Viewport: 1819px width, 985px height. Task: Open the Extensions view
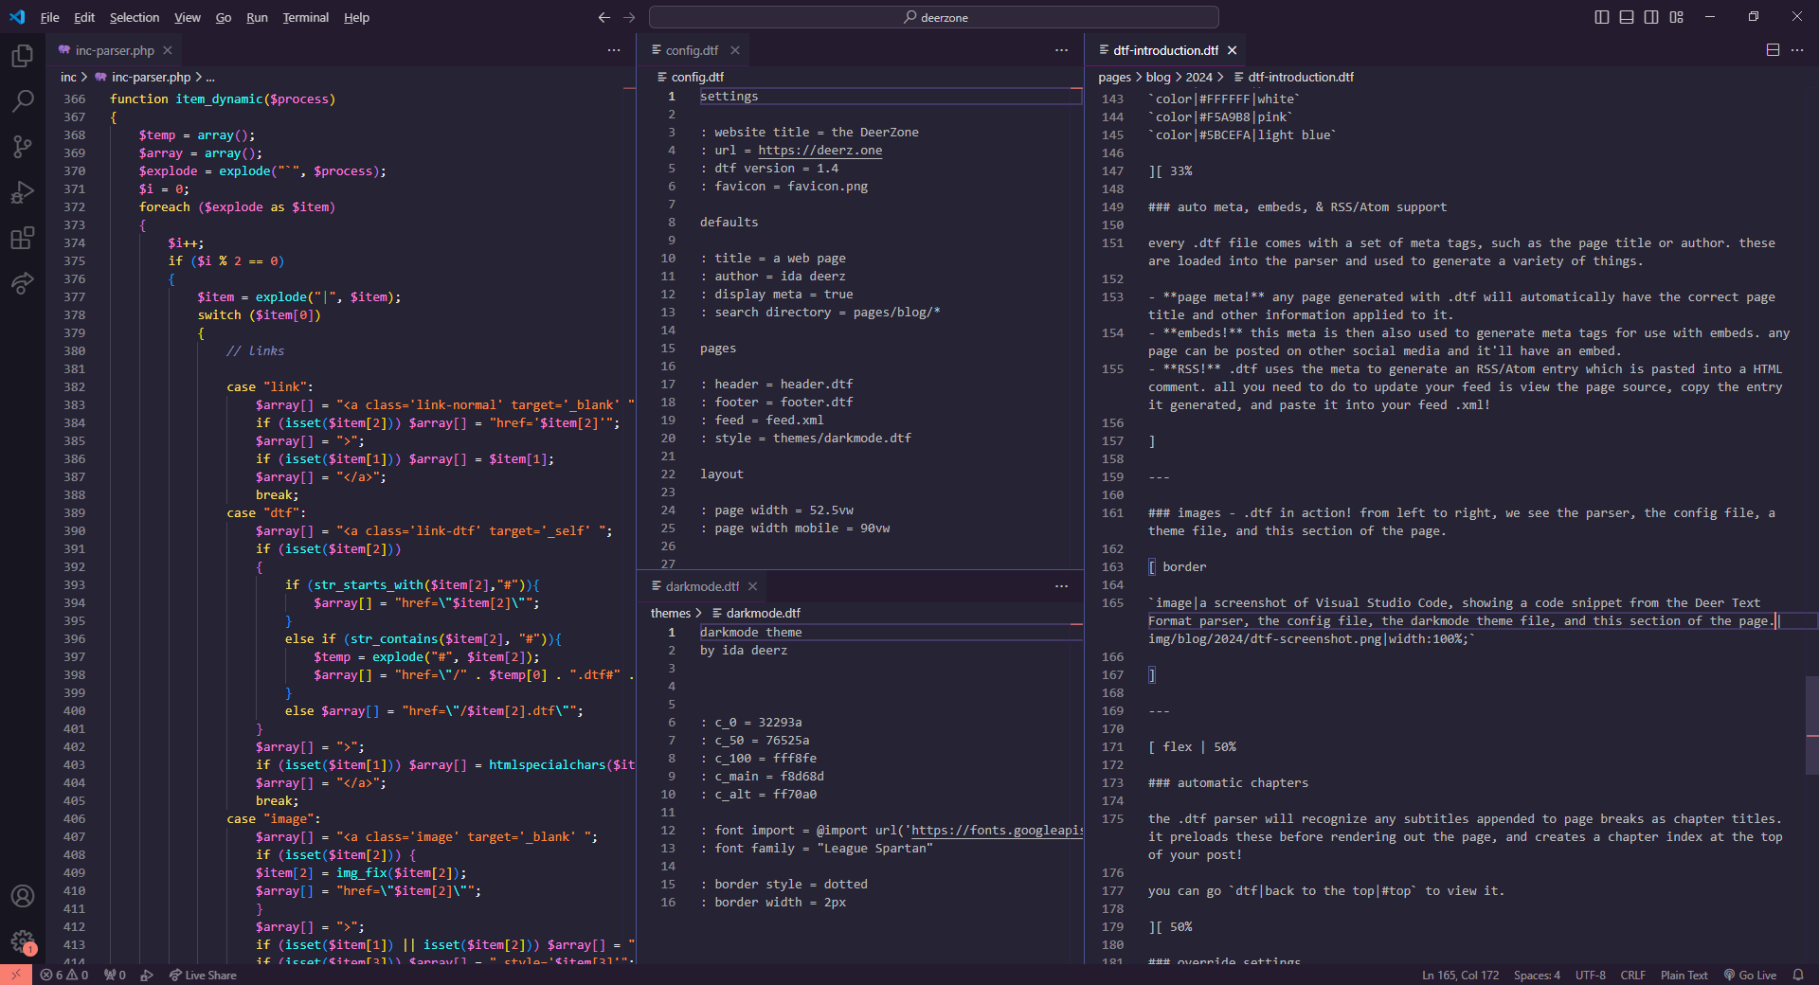pos(23,238)
